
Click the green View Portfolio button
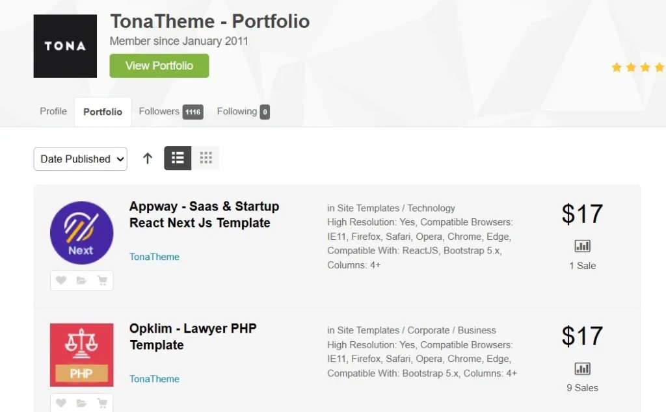point(159,66)
